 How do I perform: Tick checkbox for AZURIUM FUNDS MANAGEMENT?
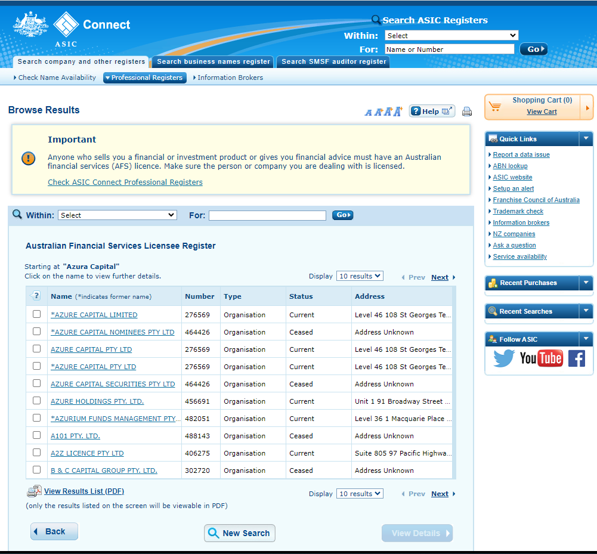pos(36,418)
